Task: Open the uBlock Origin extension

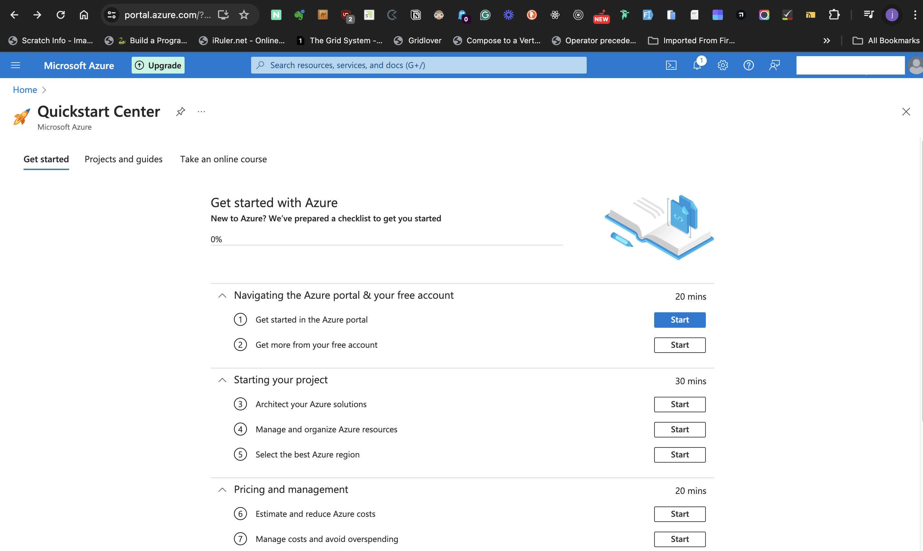Action: (345, 15)
